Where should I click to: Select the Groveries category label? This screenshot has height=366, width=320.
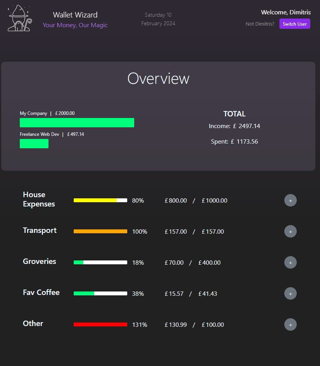coord(40,262)
